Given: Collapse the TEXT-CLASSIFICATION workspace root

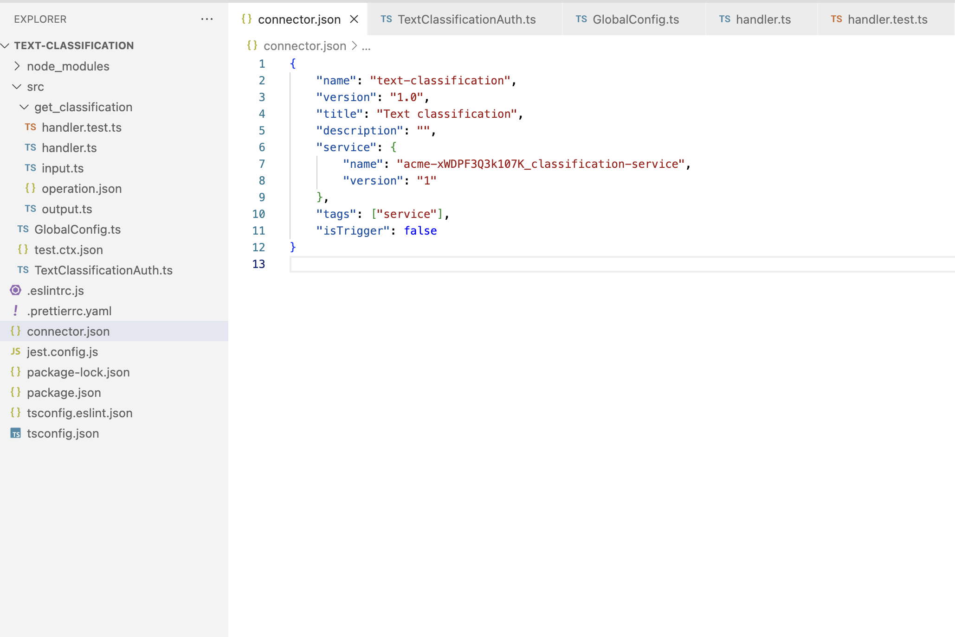Looking at the screenshot, I should [6, 45].
